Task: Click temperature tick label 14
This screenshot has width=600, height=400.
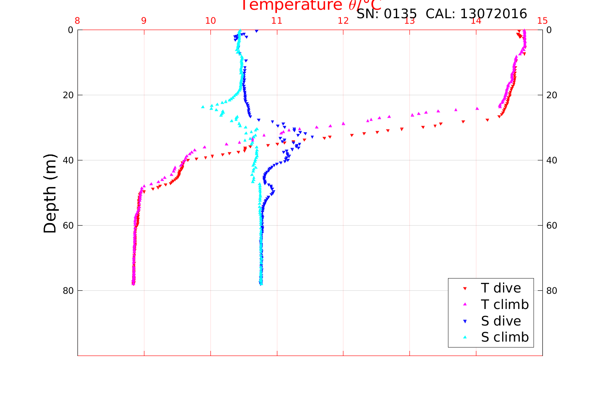Action: pos(476,21)
